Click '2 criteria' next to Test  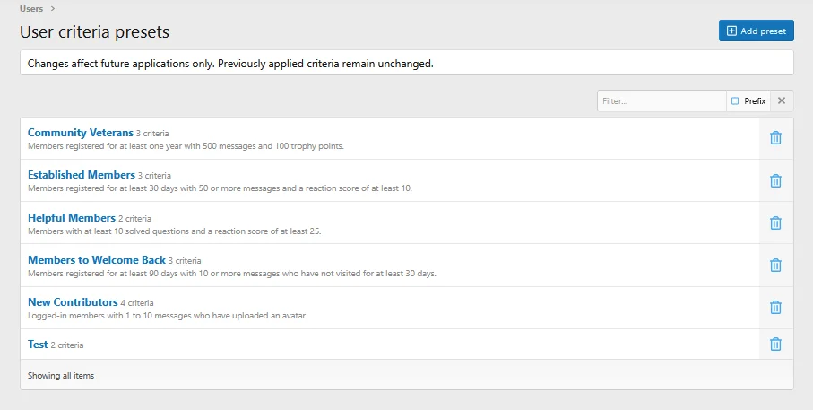[x=67, y=345]
